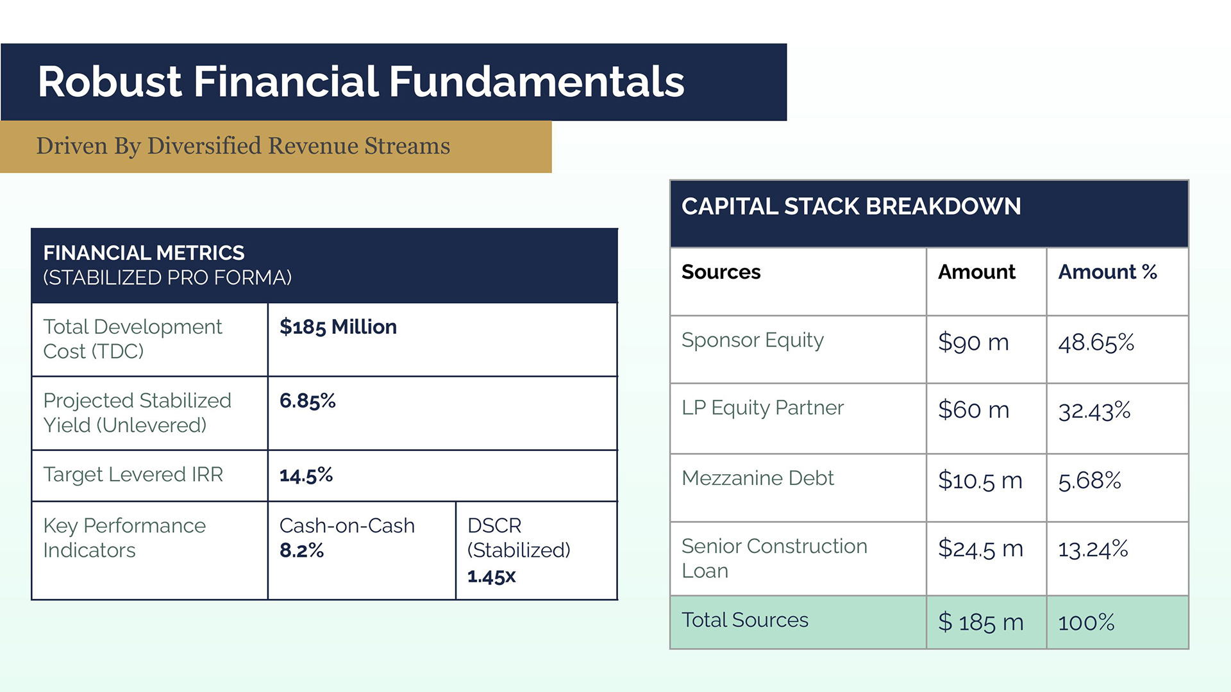Select the 6.85% projected yield cell
This screenshot has width=1231, height=692.
(442, 413)
